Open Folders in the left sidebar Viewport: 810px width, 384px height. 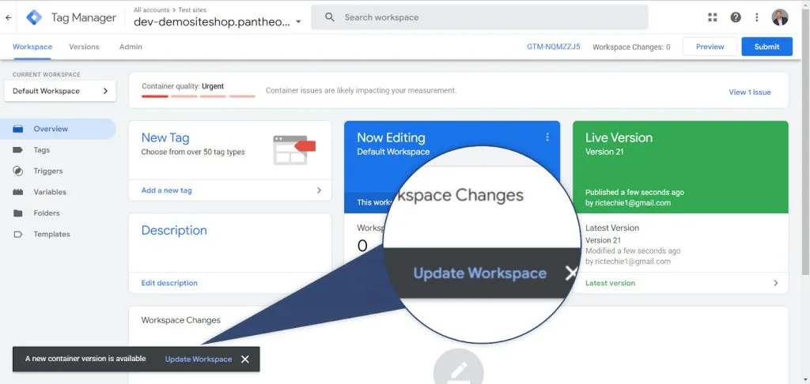(46, 213)
